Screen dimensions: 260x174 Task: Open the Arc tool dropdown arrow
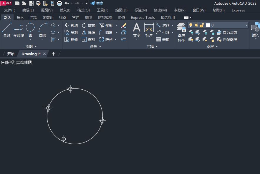point(43,39)
